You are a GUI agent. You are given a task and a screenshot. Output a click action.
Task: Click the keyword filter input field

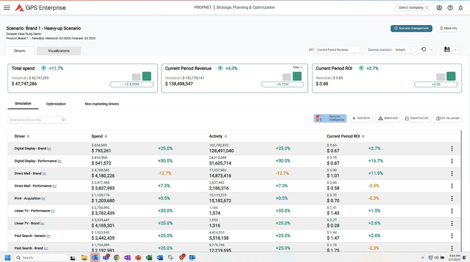[36, 120]
